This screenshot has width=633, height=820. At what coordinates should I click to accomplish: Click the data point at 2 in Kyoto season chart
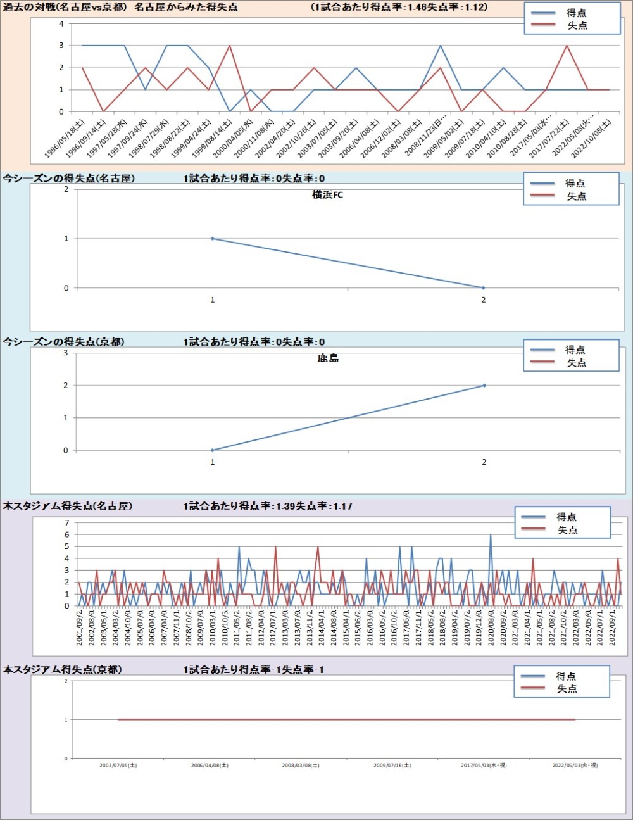(484, 385)
